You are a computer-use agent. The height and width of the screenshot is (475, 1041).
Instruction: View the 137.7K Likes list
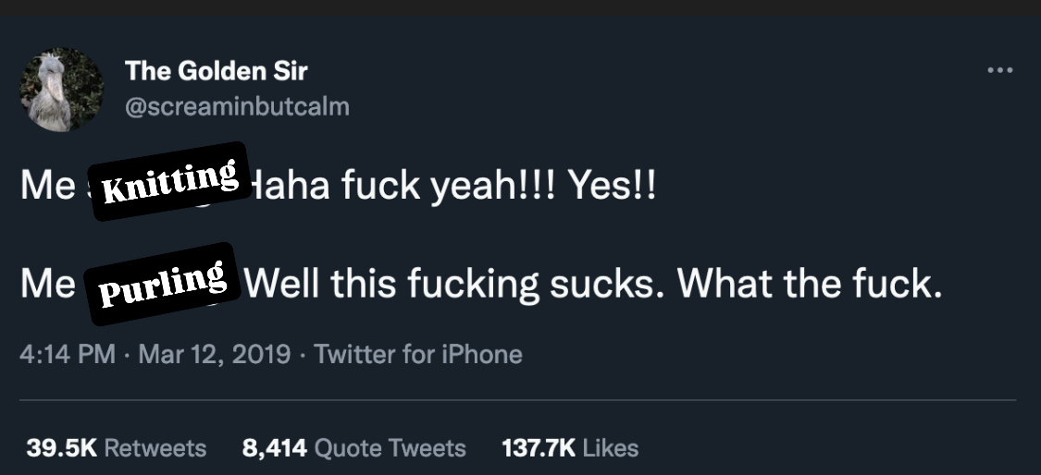pyautogui.click(x=570, y=448)
